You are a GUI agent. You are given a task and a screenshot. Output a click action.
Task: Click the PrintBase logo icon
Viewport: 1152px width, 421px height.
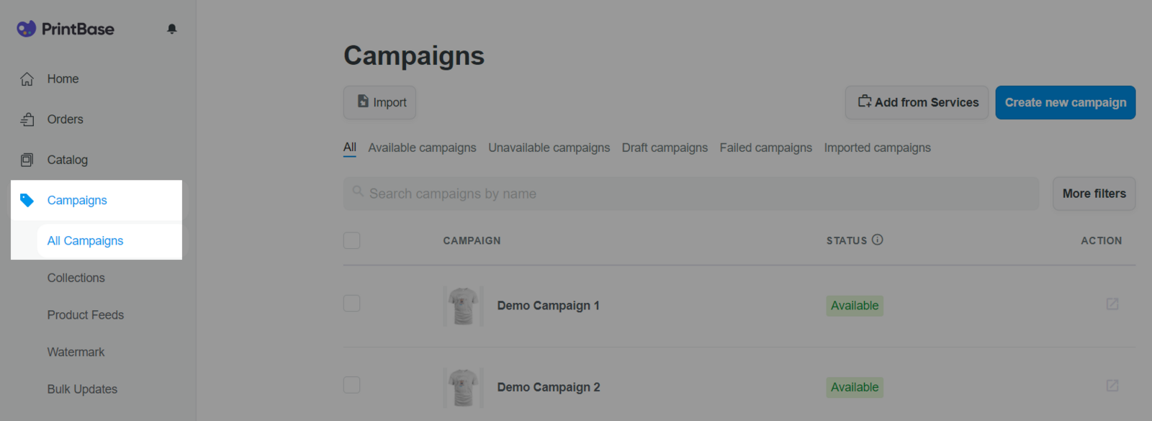27,29
